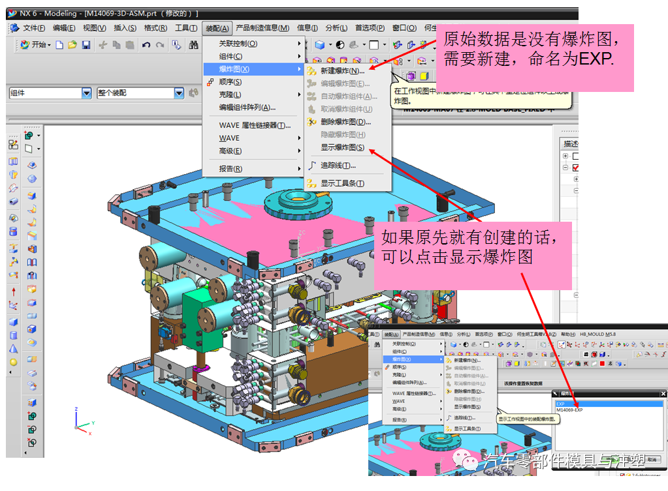Click the NX application icon left of 文件
Screen dimensions: 668x491
(14, 27)
